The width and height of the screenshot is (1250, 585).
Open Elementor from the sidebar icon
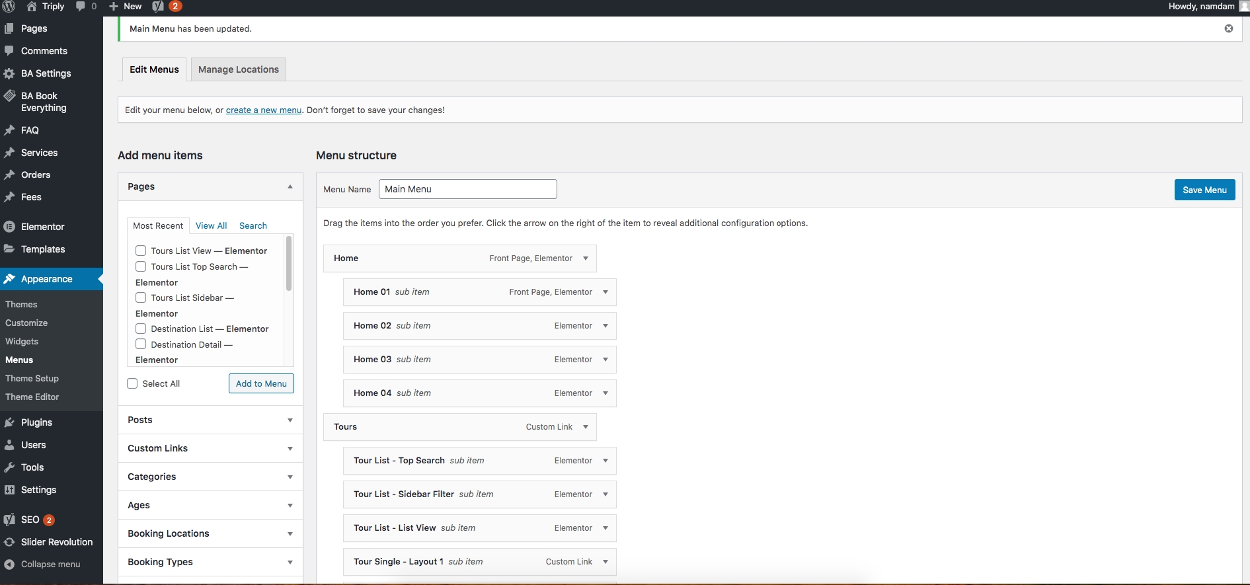[x=9, y=227]
